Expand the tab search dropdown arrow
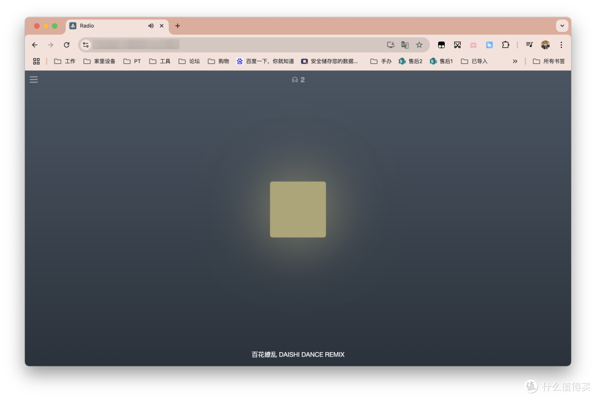Screen dimensions: 596x399 562,26
